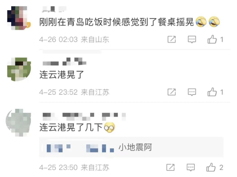Like the 连云港晃了 comment at 23:52
237x177 pixels.
point(212,92)
